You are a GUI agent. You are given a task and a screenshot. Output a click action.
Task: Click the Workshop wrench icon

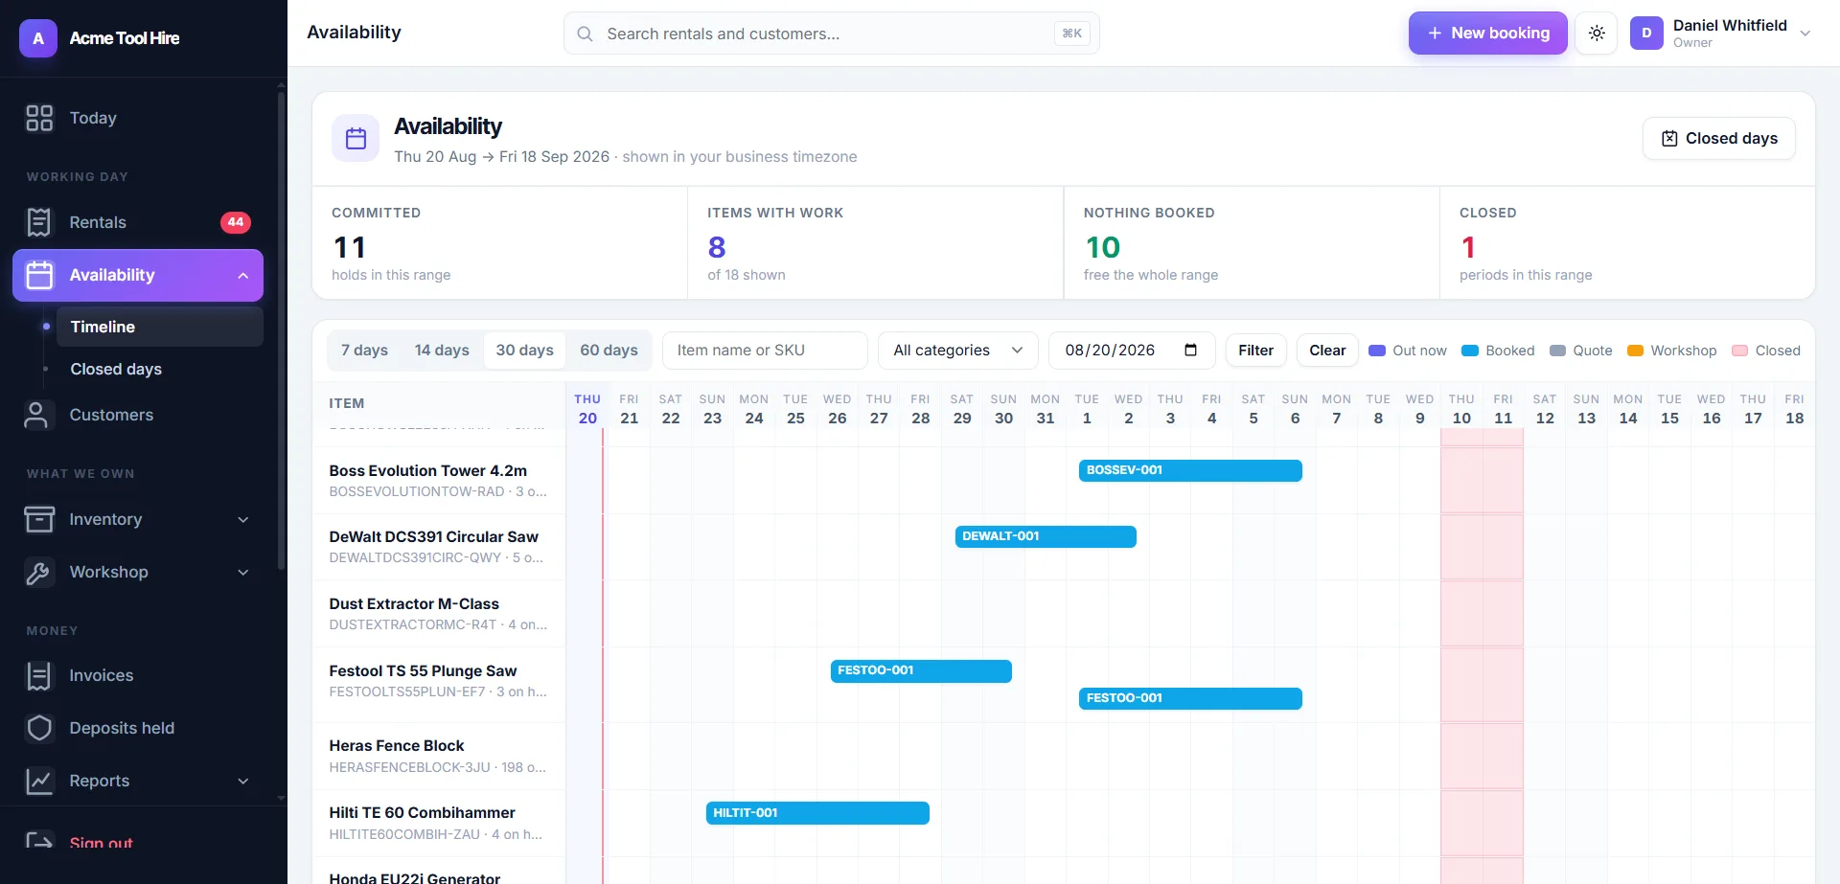click(39, 572)
